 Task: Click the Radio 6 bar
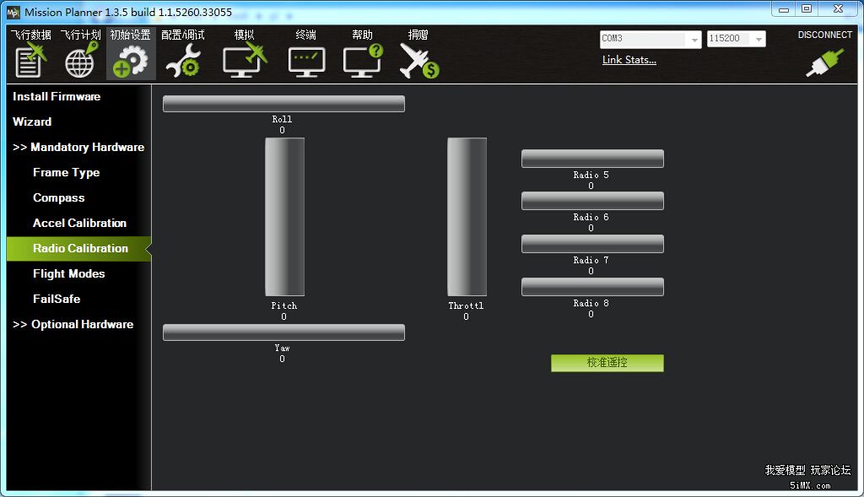[x=592, y=201]
